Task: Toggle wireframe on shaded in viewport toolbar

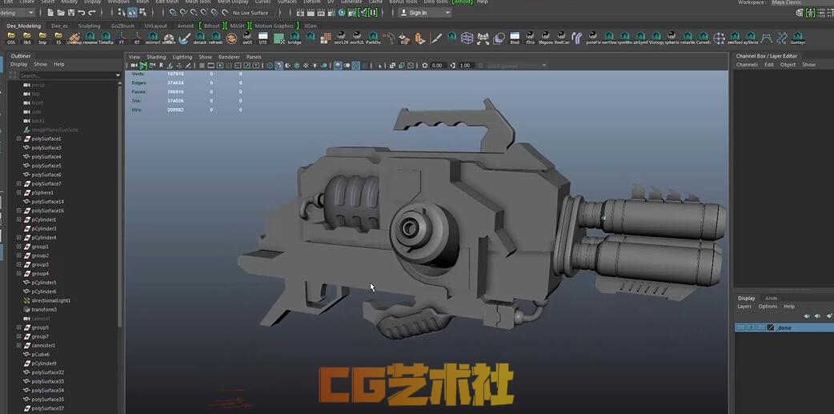Action: 296,66
